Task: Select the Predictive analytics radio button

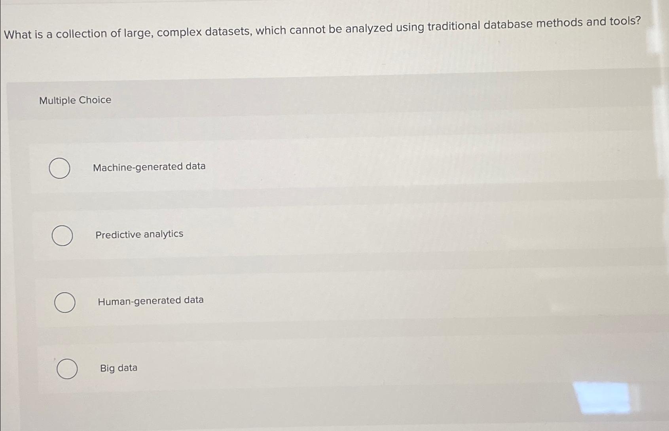Action: pos(63,235)
